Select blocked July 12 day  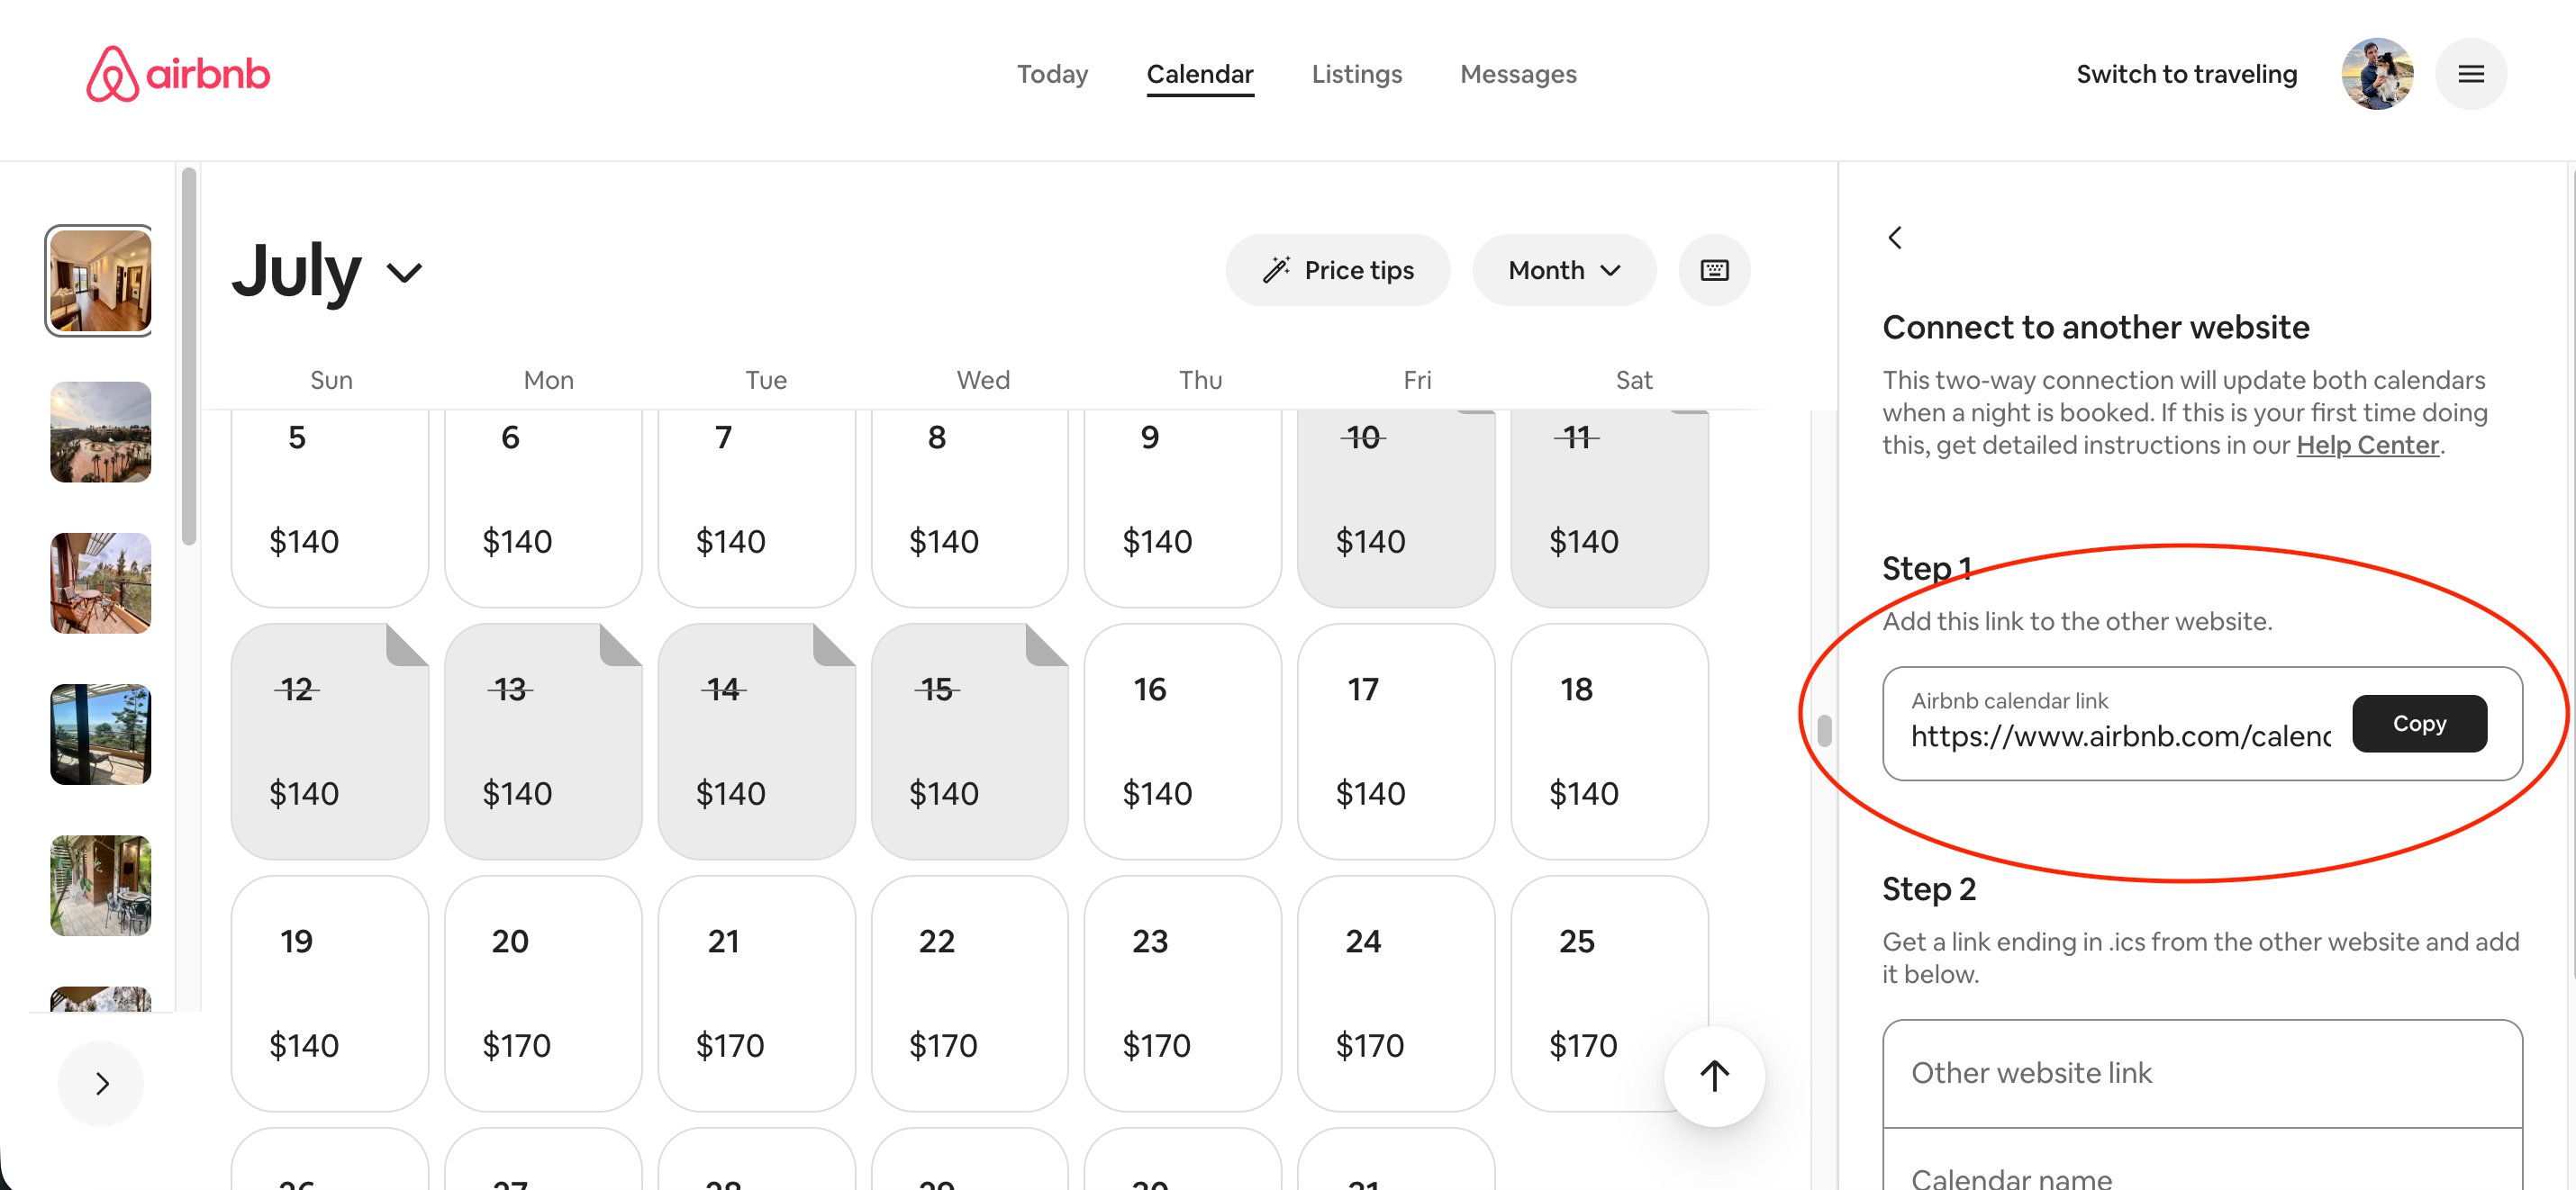pos(329,742)
